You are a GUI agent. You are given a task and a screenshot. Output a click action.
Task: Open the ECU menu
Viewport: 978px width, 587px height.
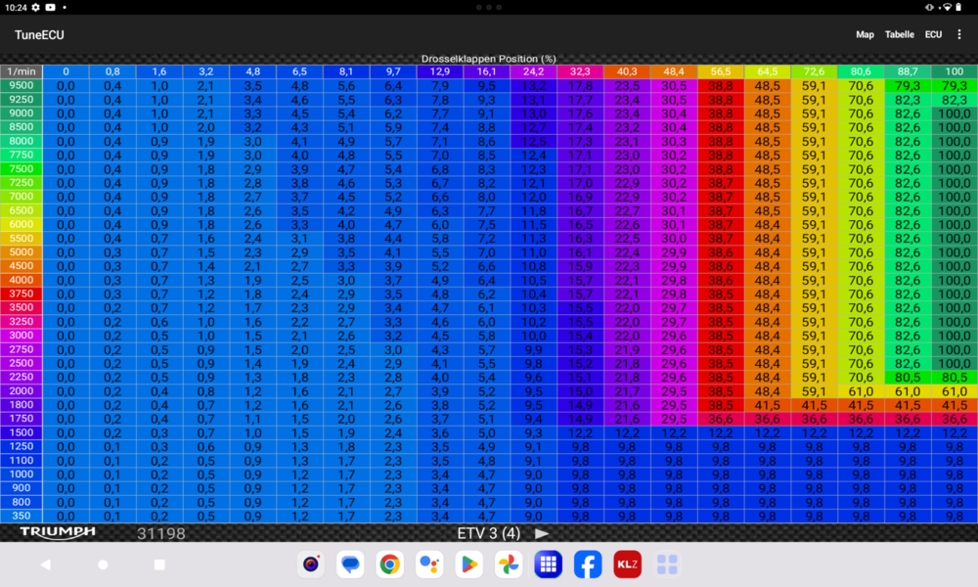pos(934,34)
